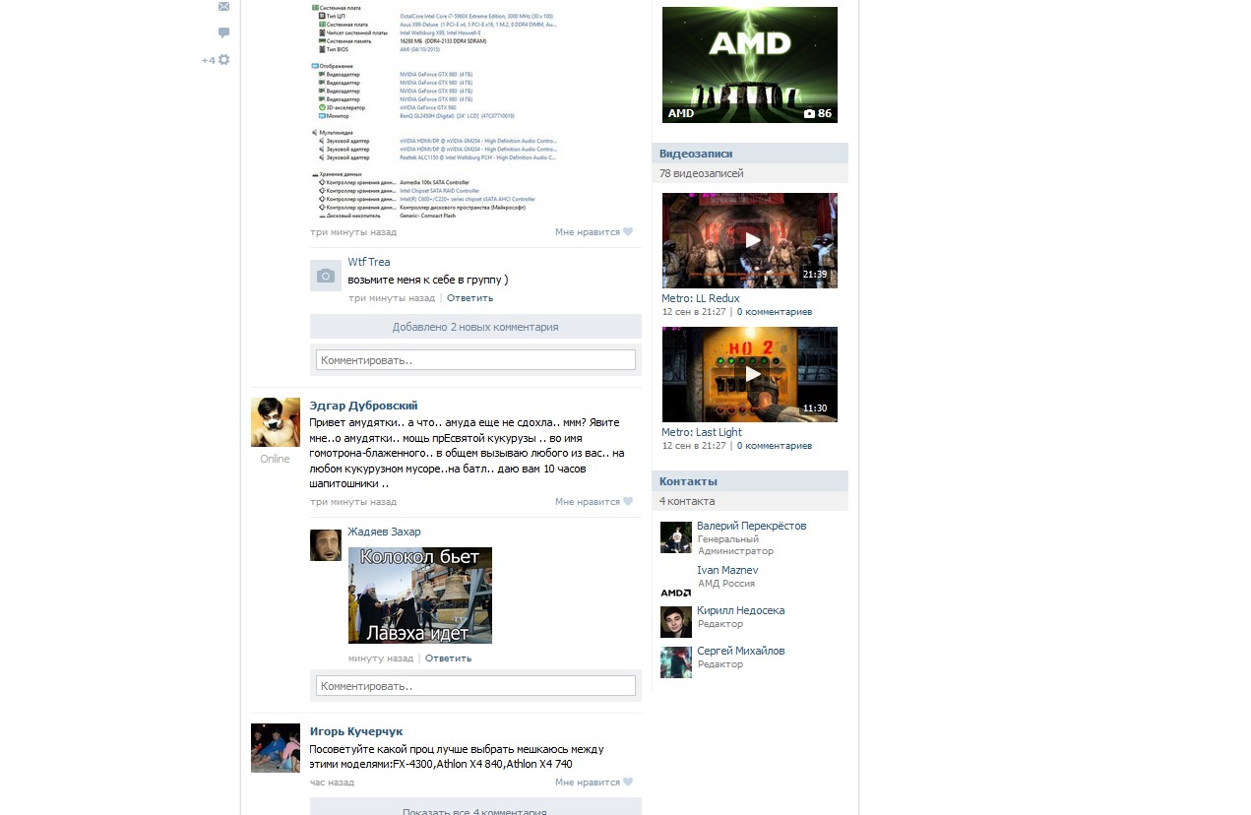Click the speech bubble comments icon
The image size is (1251, 815).
(x=223, y=32)
